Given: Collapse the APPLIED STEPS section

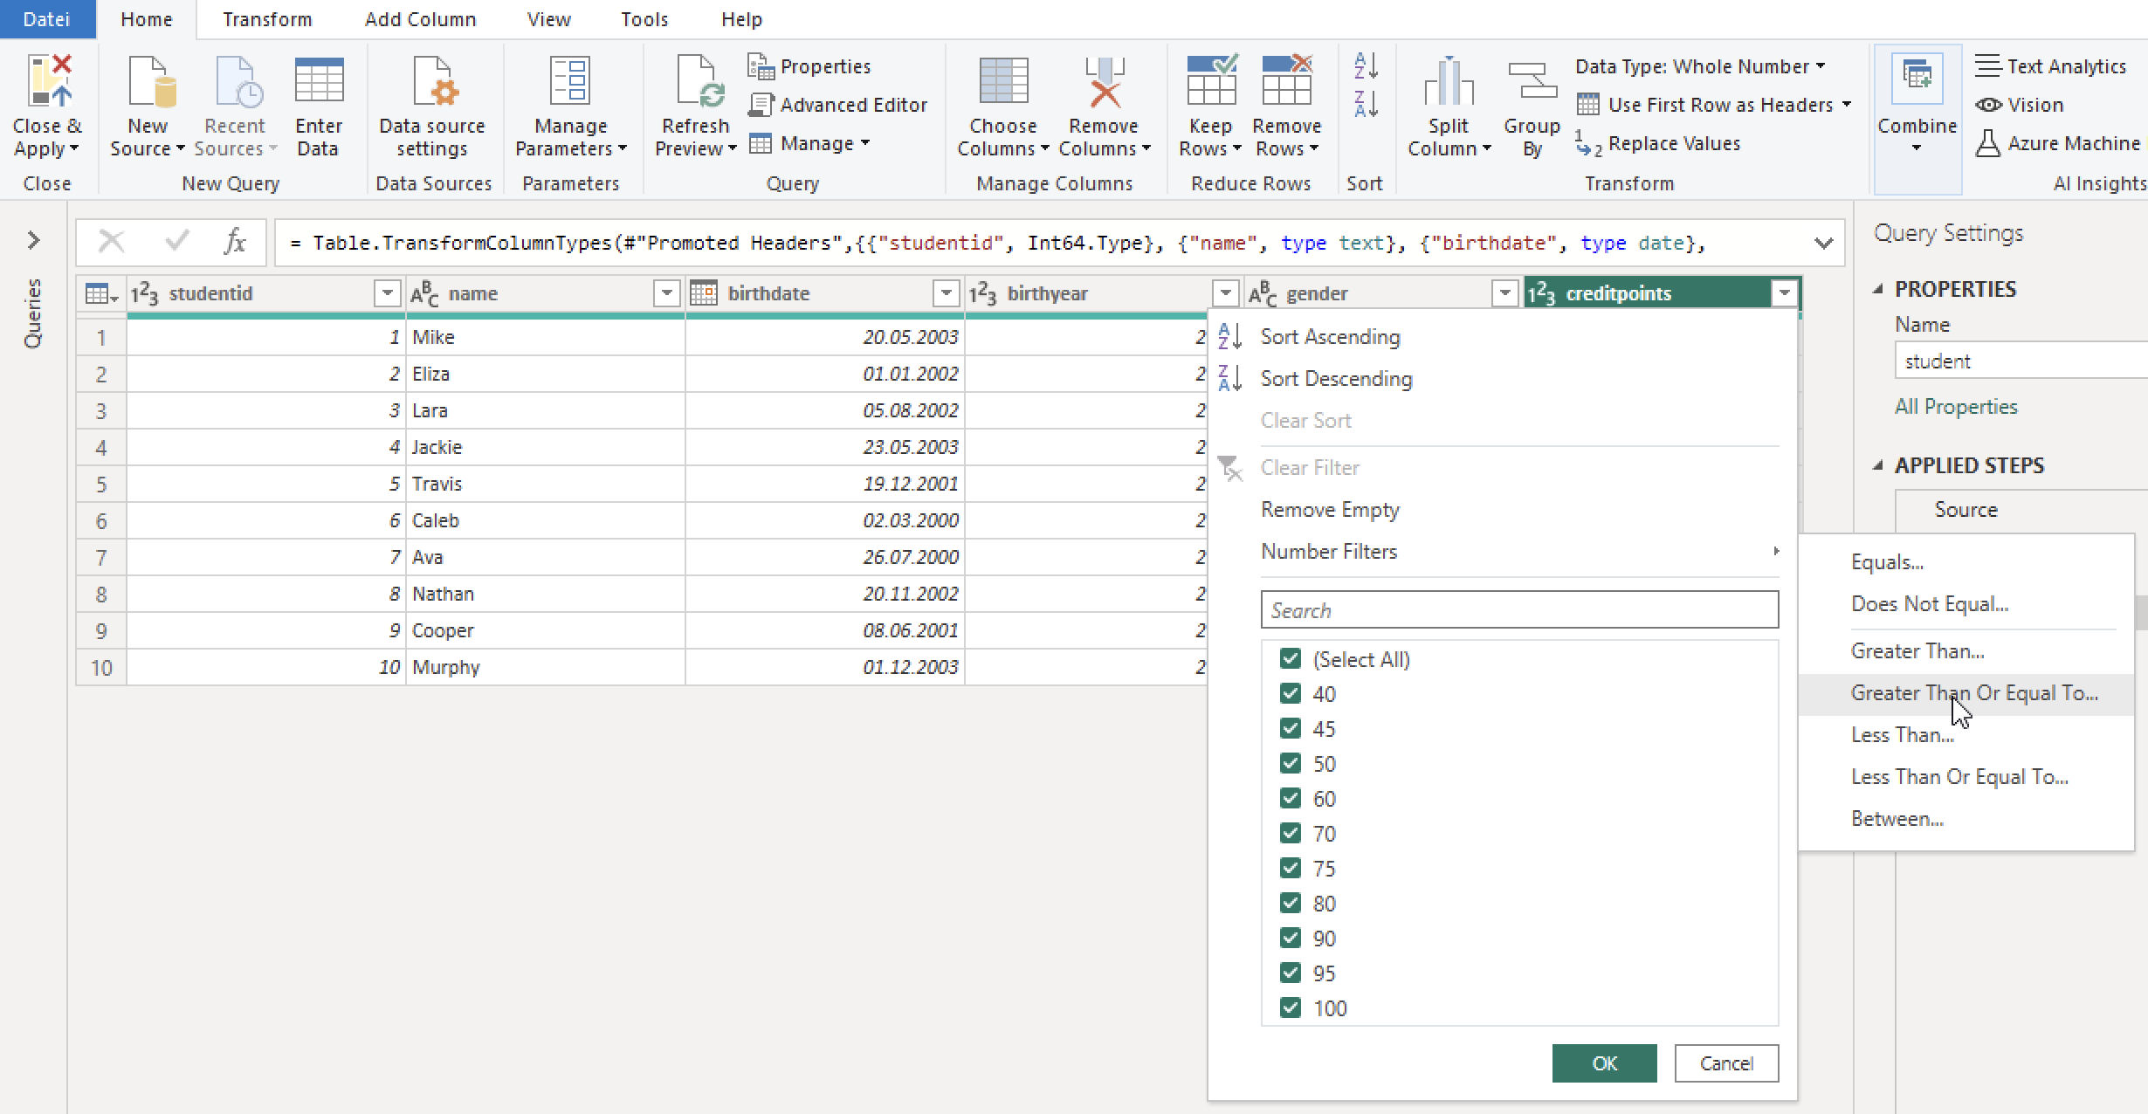Looking at the screenshot, I should (x=1878, y=464).
